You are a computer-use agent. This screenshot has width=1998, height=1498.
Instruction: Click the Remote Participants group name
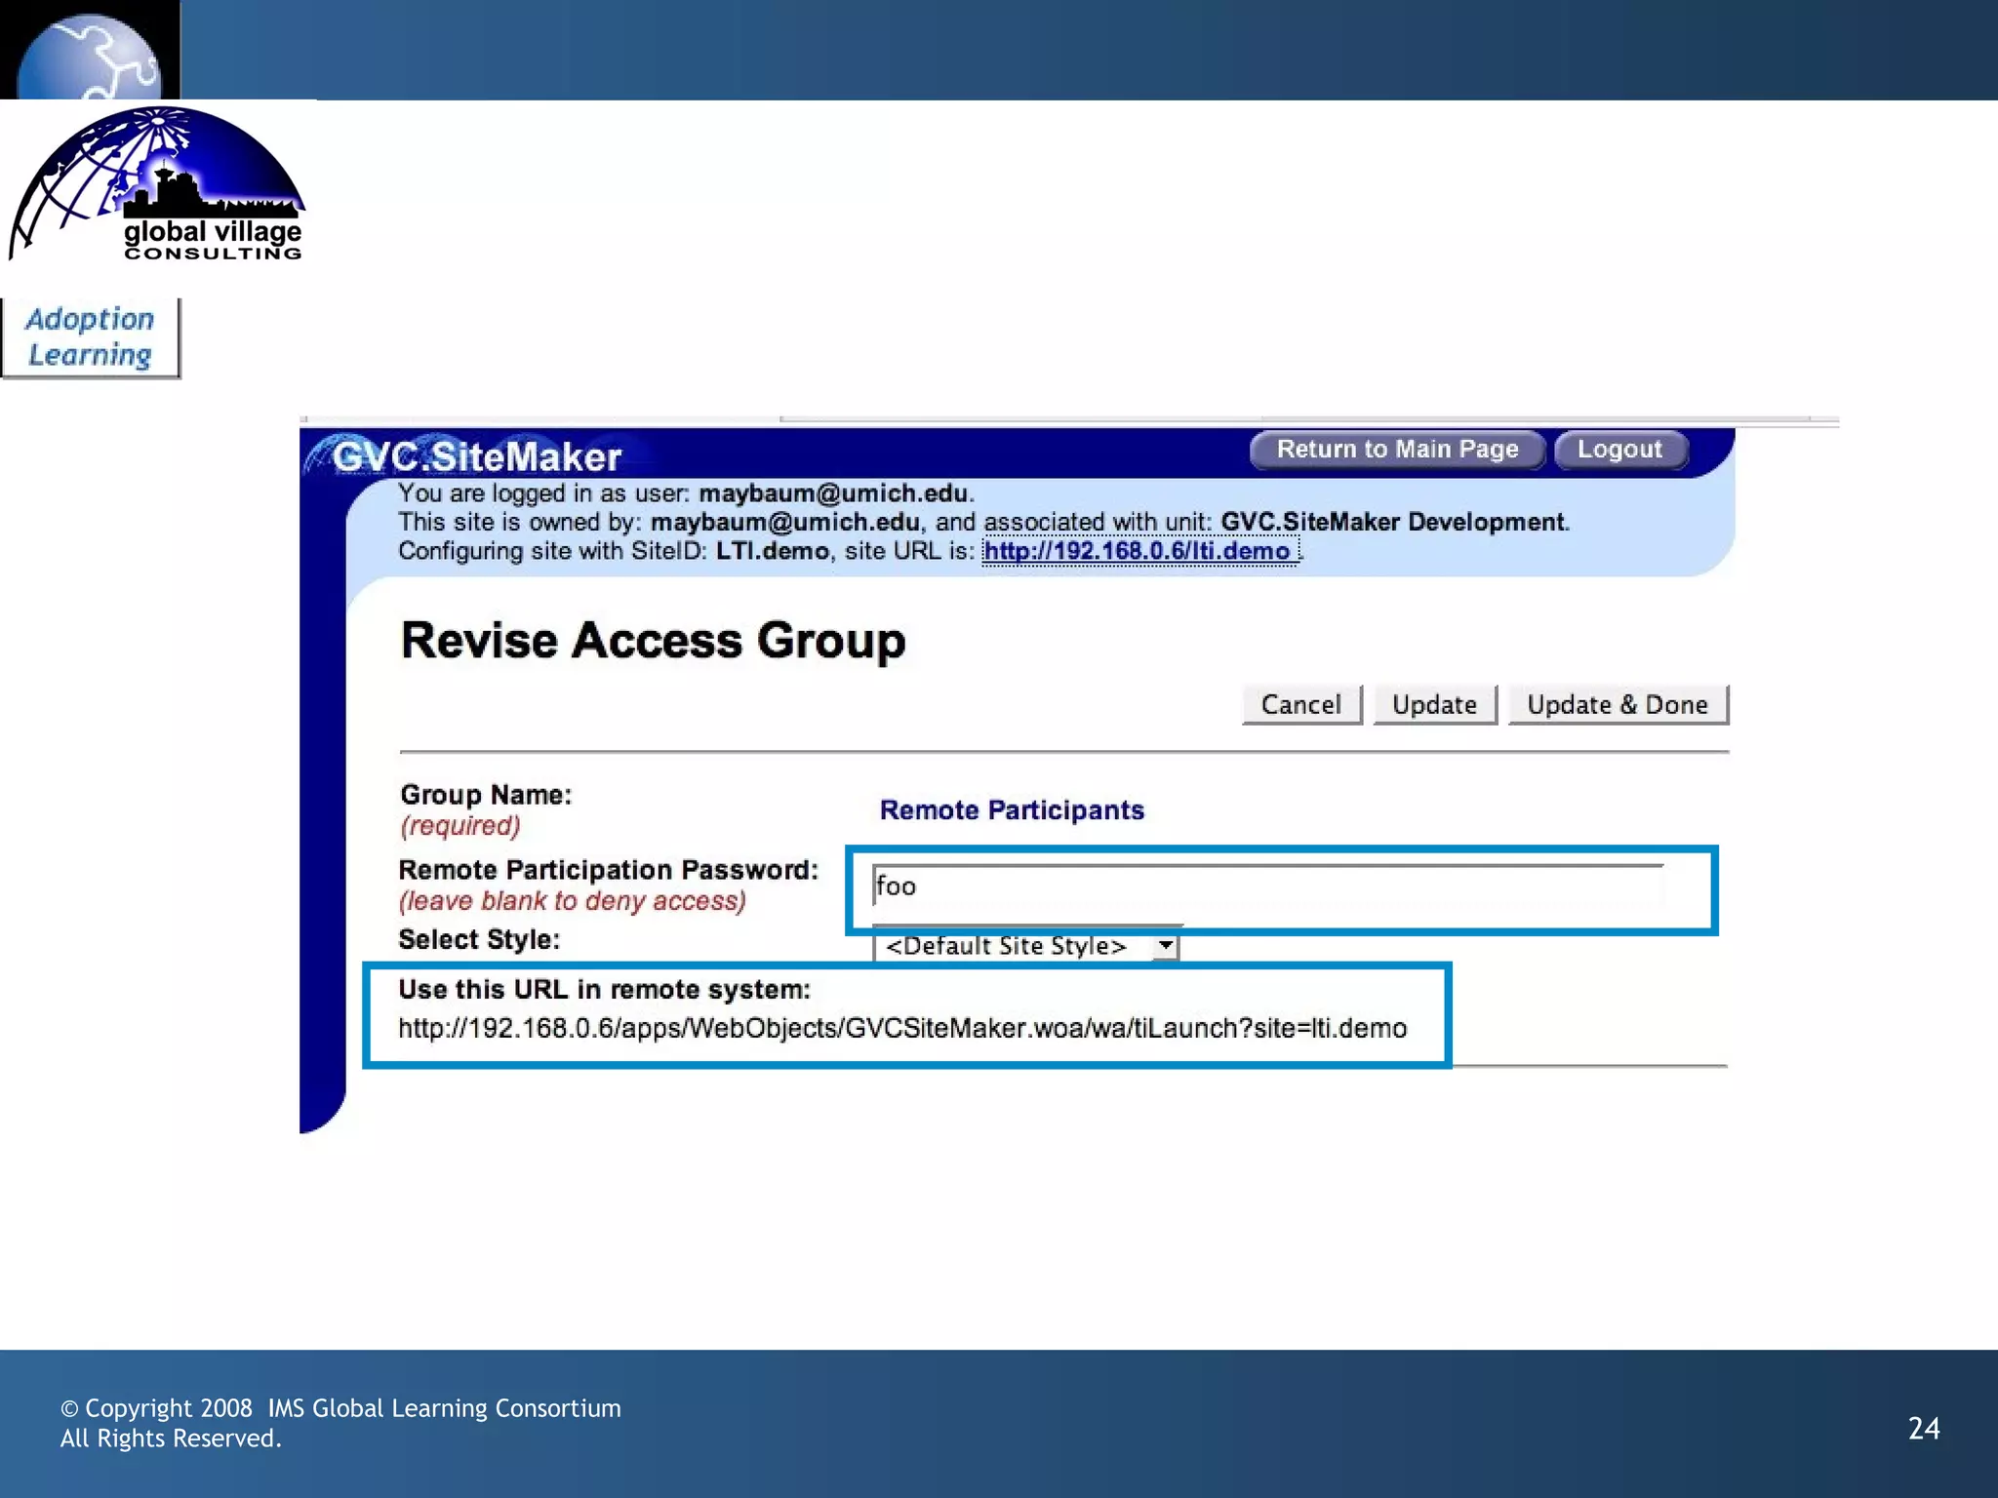1011,809
